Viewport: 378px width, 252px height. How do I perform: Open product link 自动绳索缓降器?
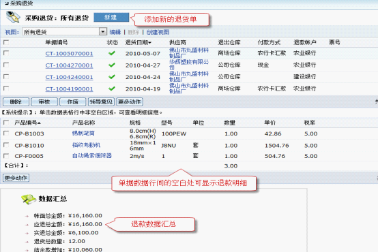92,156
